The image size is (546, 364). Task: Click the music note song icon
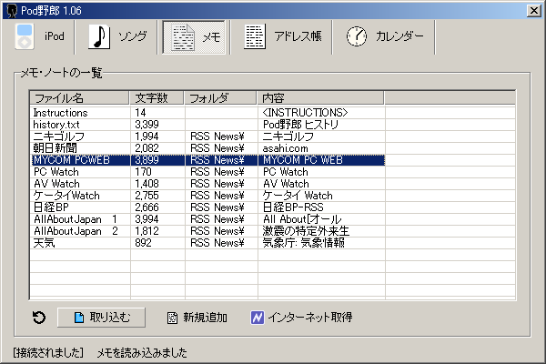(99, 36)
